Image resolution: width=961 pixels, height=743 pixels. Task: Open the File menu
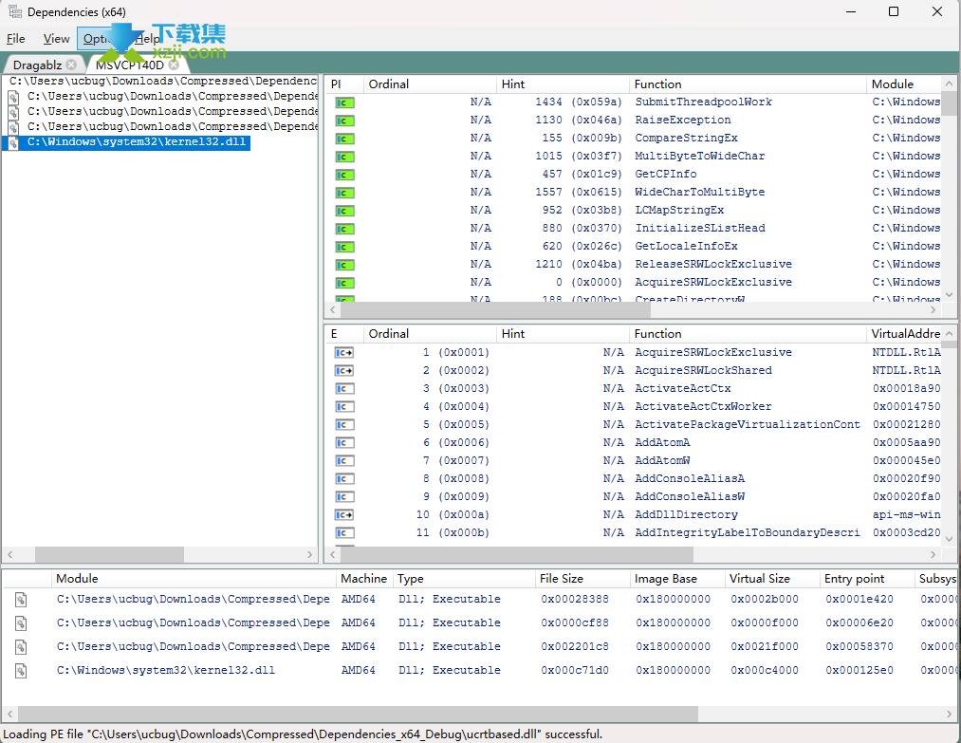tap(16, 39)
